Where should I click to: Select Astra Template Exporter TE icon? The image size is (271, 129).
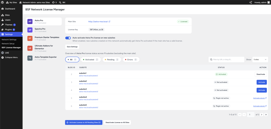click(30, 58)
